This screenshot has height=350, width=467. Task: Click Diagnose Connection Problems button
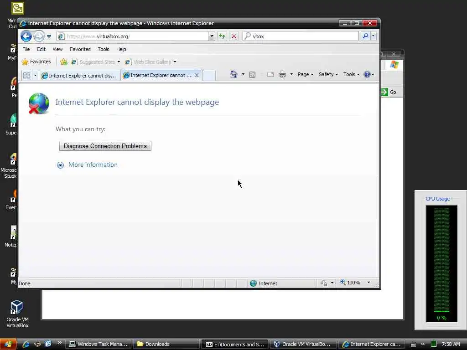[x=105, y=146]
